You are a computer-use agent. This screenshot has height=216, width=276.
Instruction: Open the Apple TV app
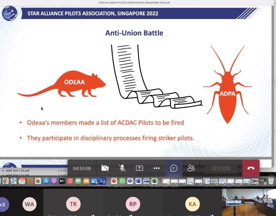(62, 181)
